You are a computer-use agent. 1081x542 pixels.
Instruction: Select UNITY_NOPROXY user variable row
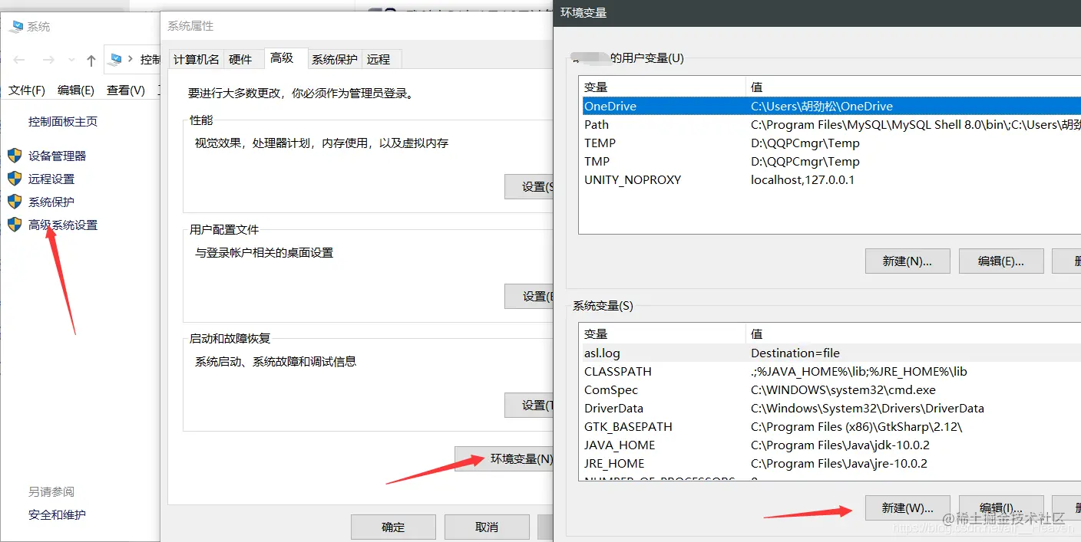pos(831,179)
